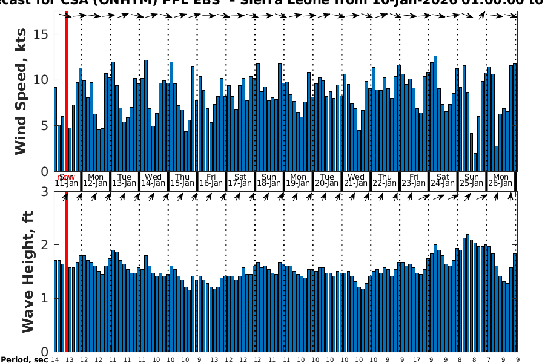Click the Tue 20-Jan date label

[x=327, y=180]
